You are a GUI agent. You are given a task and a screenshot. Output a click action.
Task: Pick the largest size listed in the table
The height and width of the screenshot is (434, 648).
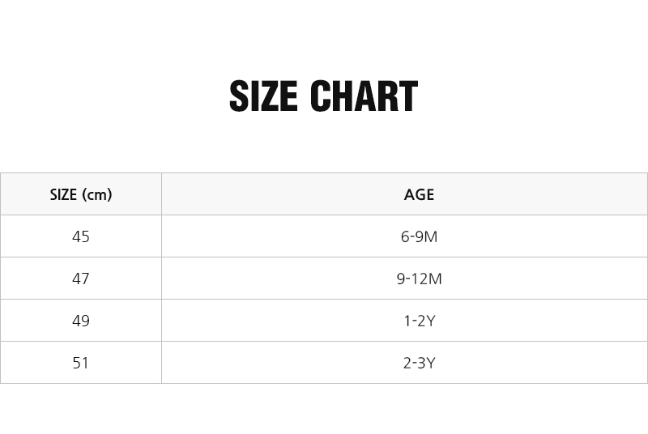(81, 363)
